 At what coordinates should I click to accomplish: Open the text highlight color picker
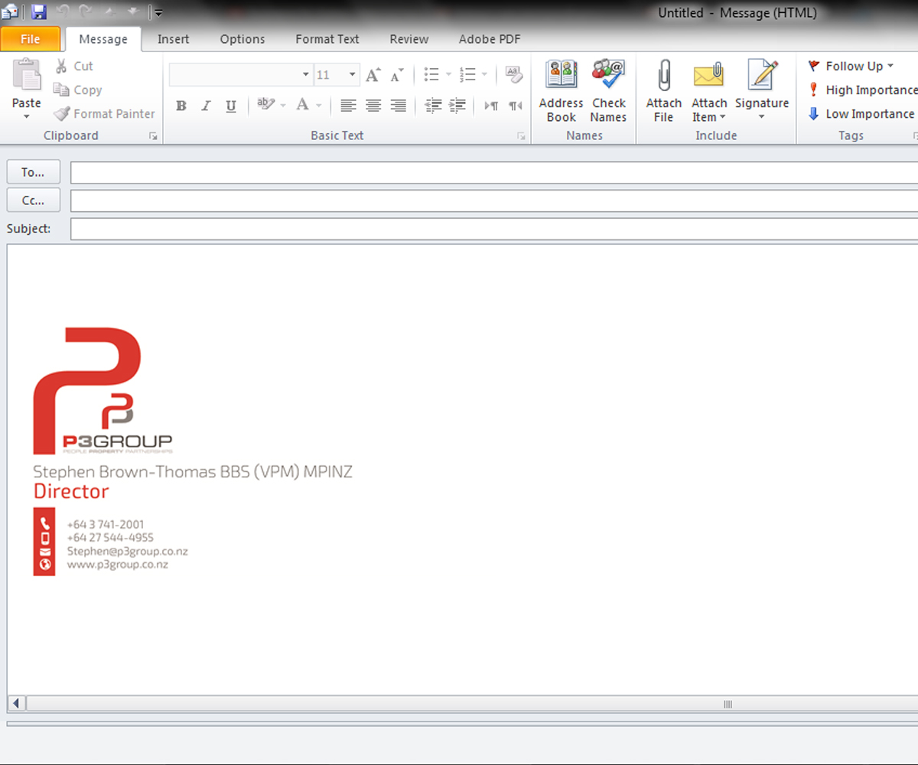tap(282, 106)
